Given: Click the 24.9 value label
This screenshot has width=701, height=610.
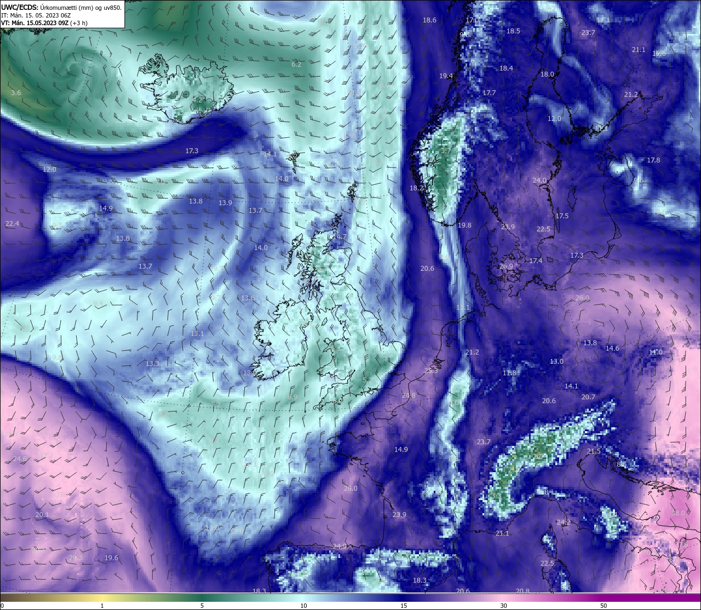Looking at the screenshot, I should tap(340, 547).
